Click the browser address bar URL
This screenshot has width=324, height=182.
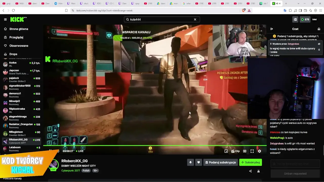[105, 11]
